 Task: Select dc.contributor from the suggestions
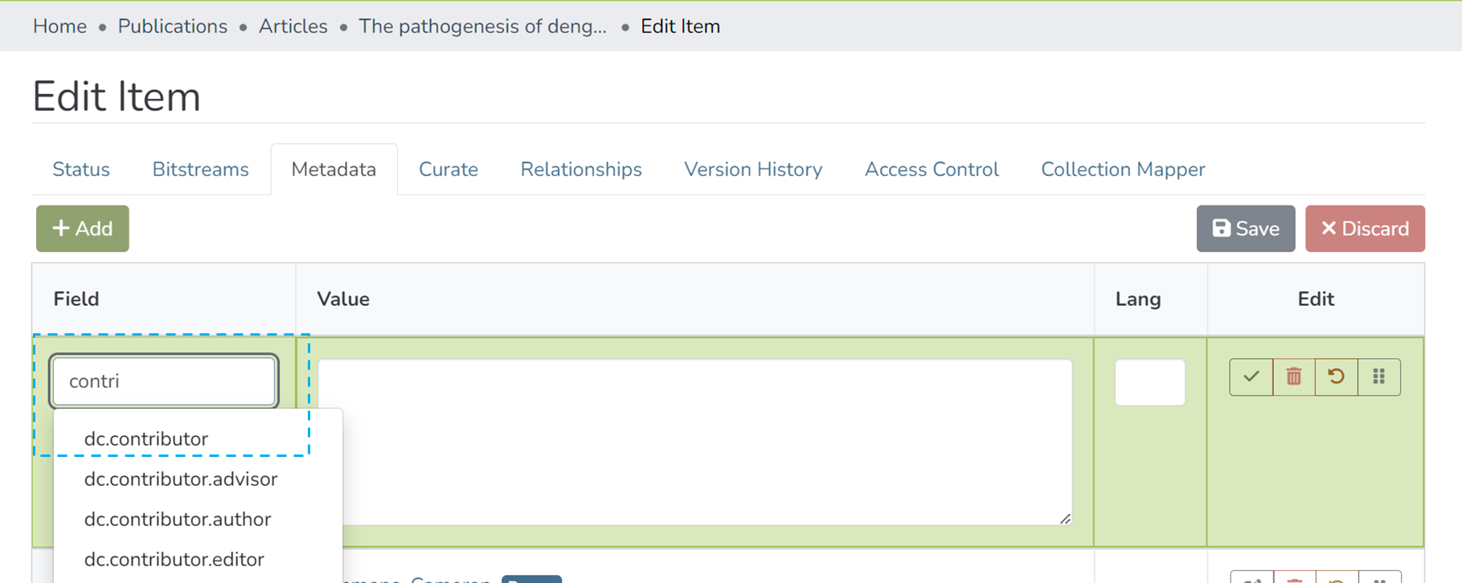click(x=145, y=438)
